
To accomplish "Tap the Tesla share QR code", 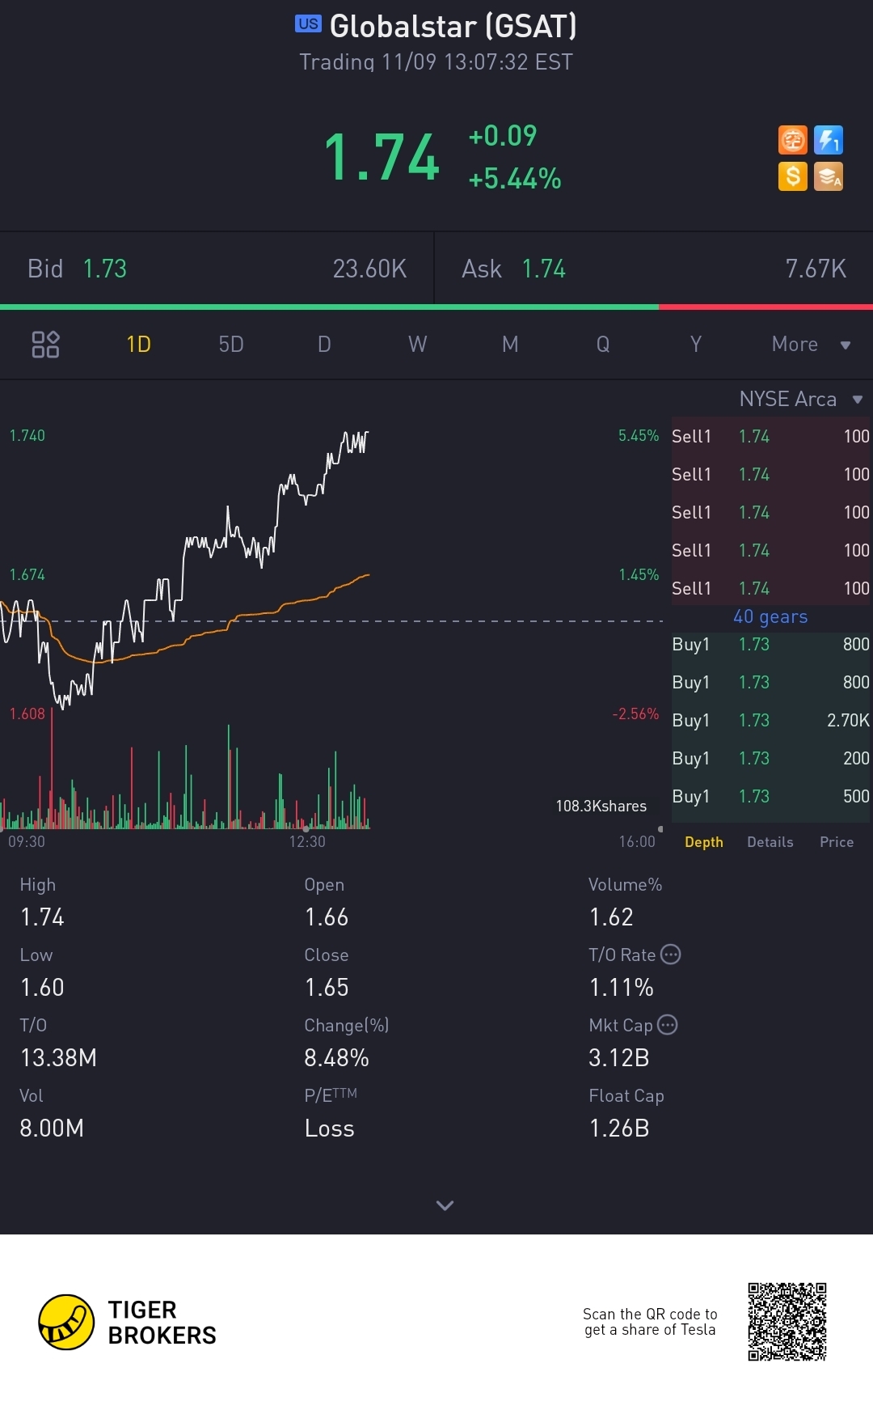I will (787, 1322).
